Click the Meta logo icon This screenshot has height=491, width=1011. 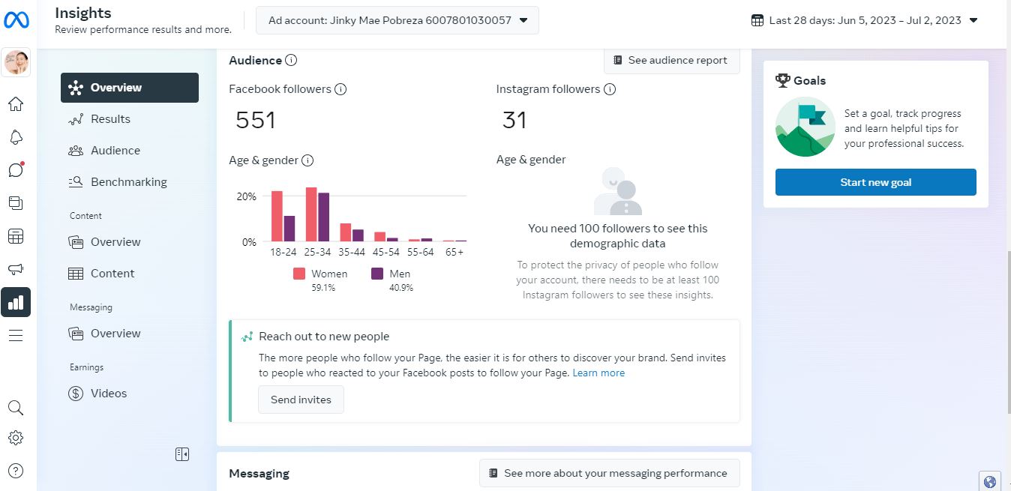click(16, 20)
